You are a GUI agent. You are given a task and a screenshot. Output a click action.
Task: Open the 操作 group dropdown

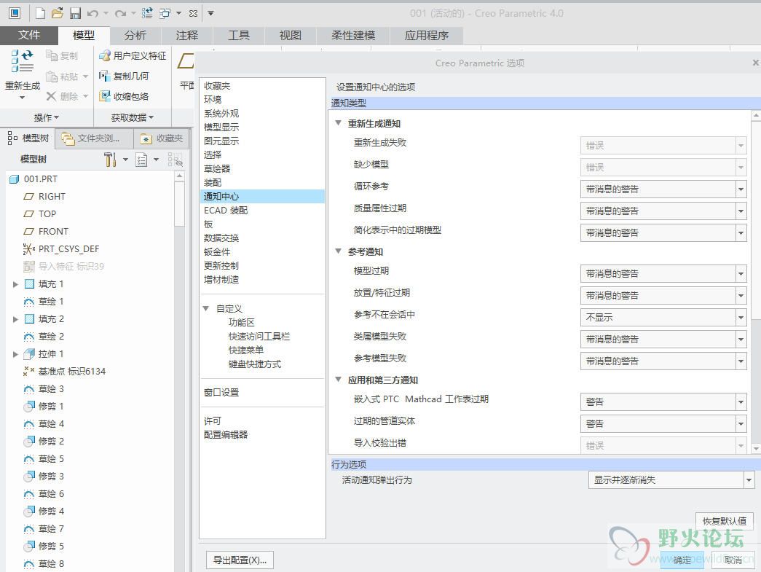click(47, 117)
